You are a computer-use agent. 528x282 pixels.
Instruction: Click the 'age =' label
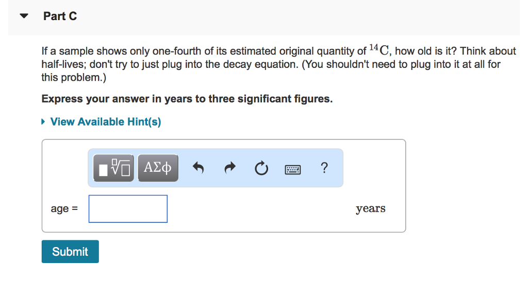[64, 209]
